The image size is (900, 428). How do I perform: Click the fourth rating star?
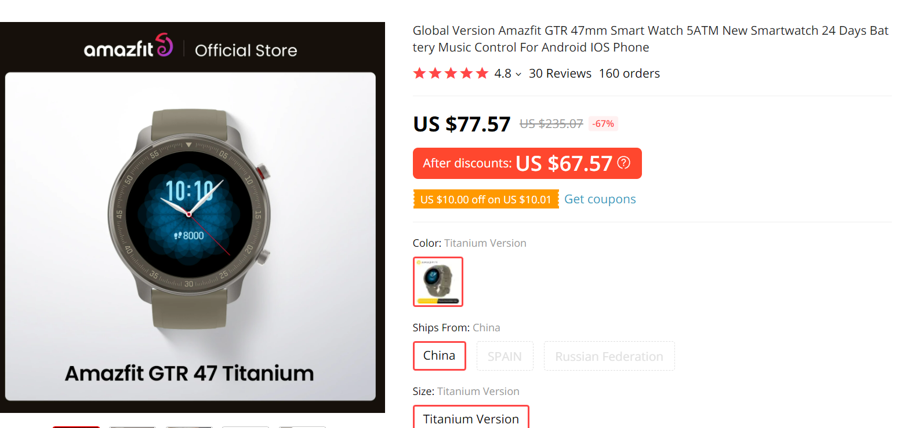pos(466,73)
